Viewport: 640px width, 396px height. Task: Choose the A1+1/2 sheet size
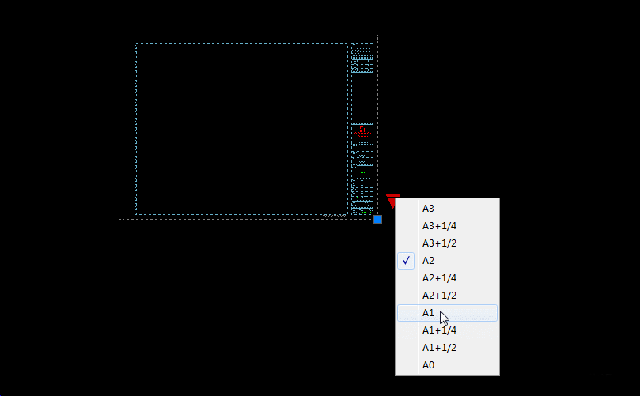[x=447, y=348]
